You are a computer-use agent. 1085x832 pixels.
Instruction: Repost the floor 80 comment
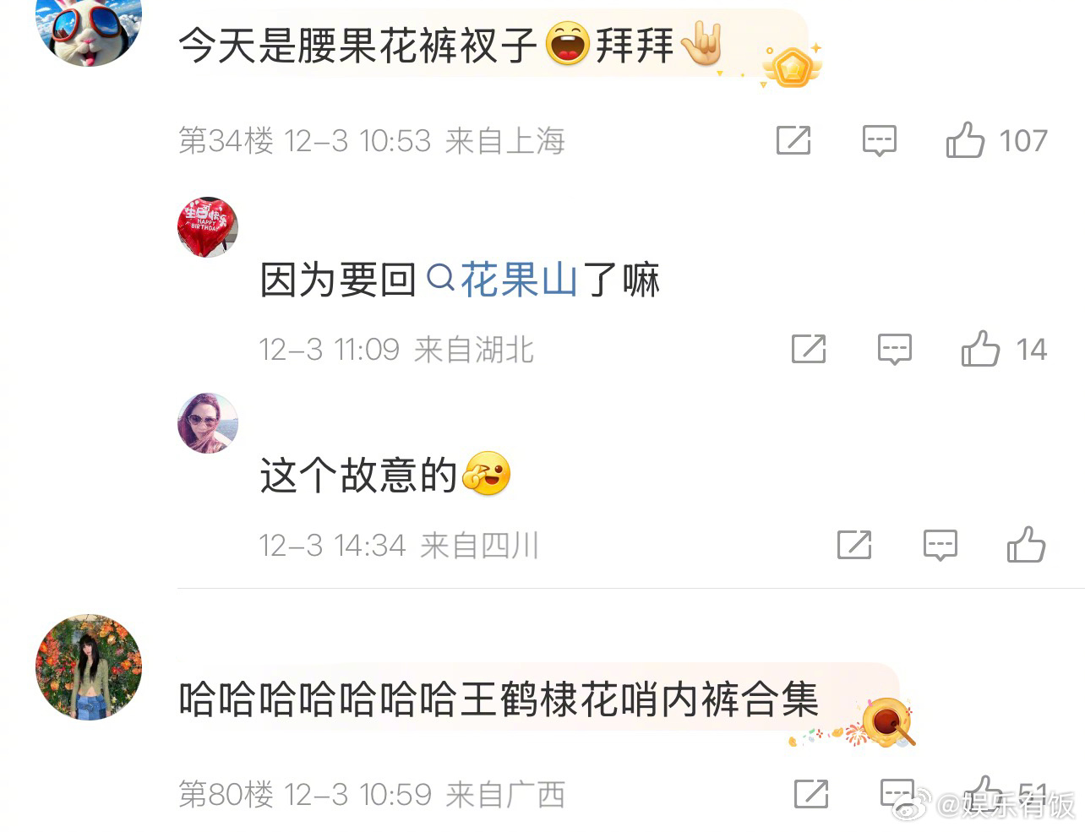(x=811, y=794)
